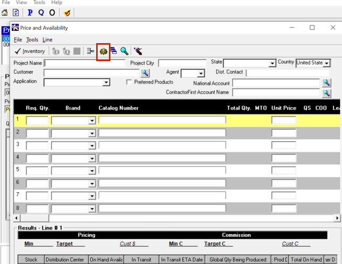Open the Brand dropdown on line 3

point(92,146)
